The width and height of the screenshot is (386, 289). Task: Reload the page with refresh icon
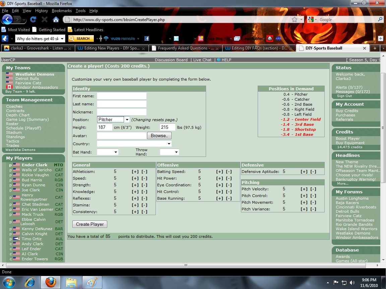[33, 19]
